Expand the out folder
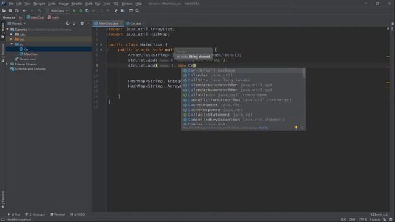 [12, 39]
